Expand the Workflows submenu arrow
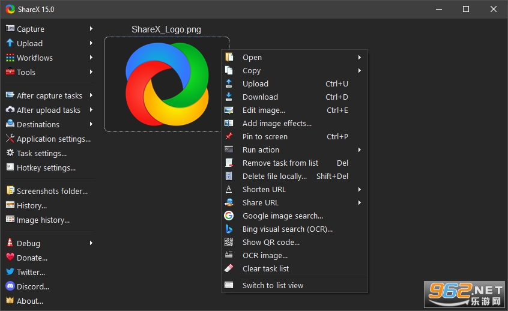Viewport: 508px width, 311px height. point(91,58)
